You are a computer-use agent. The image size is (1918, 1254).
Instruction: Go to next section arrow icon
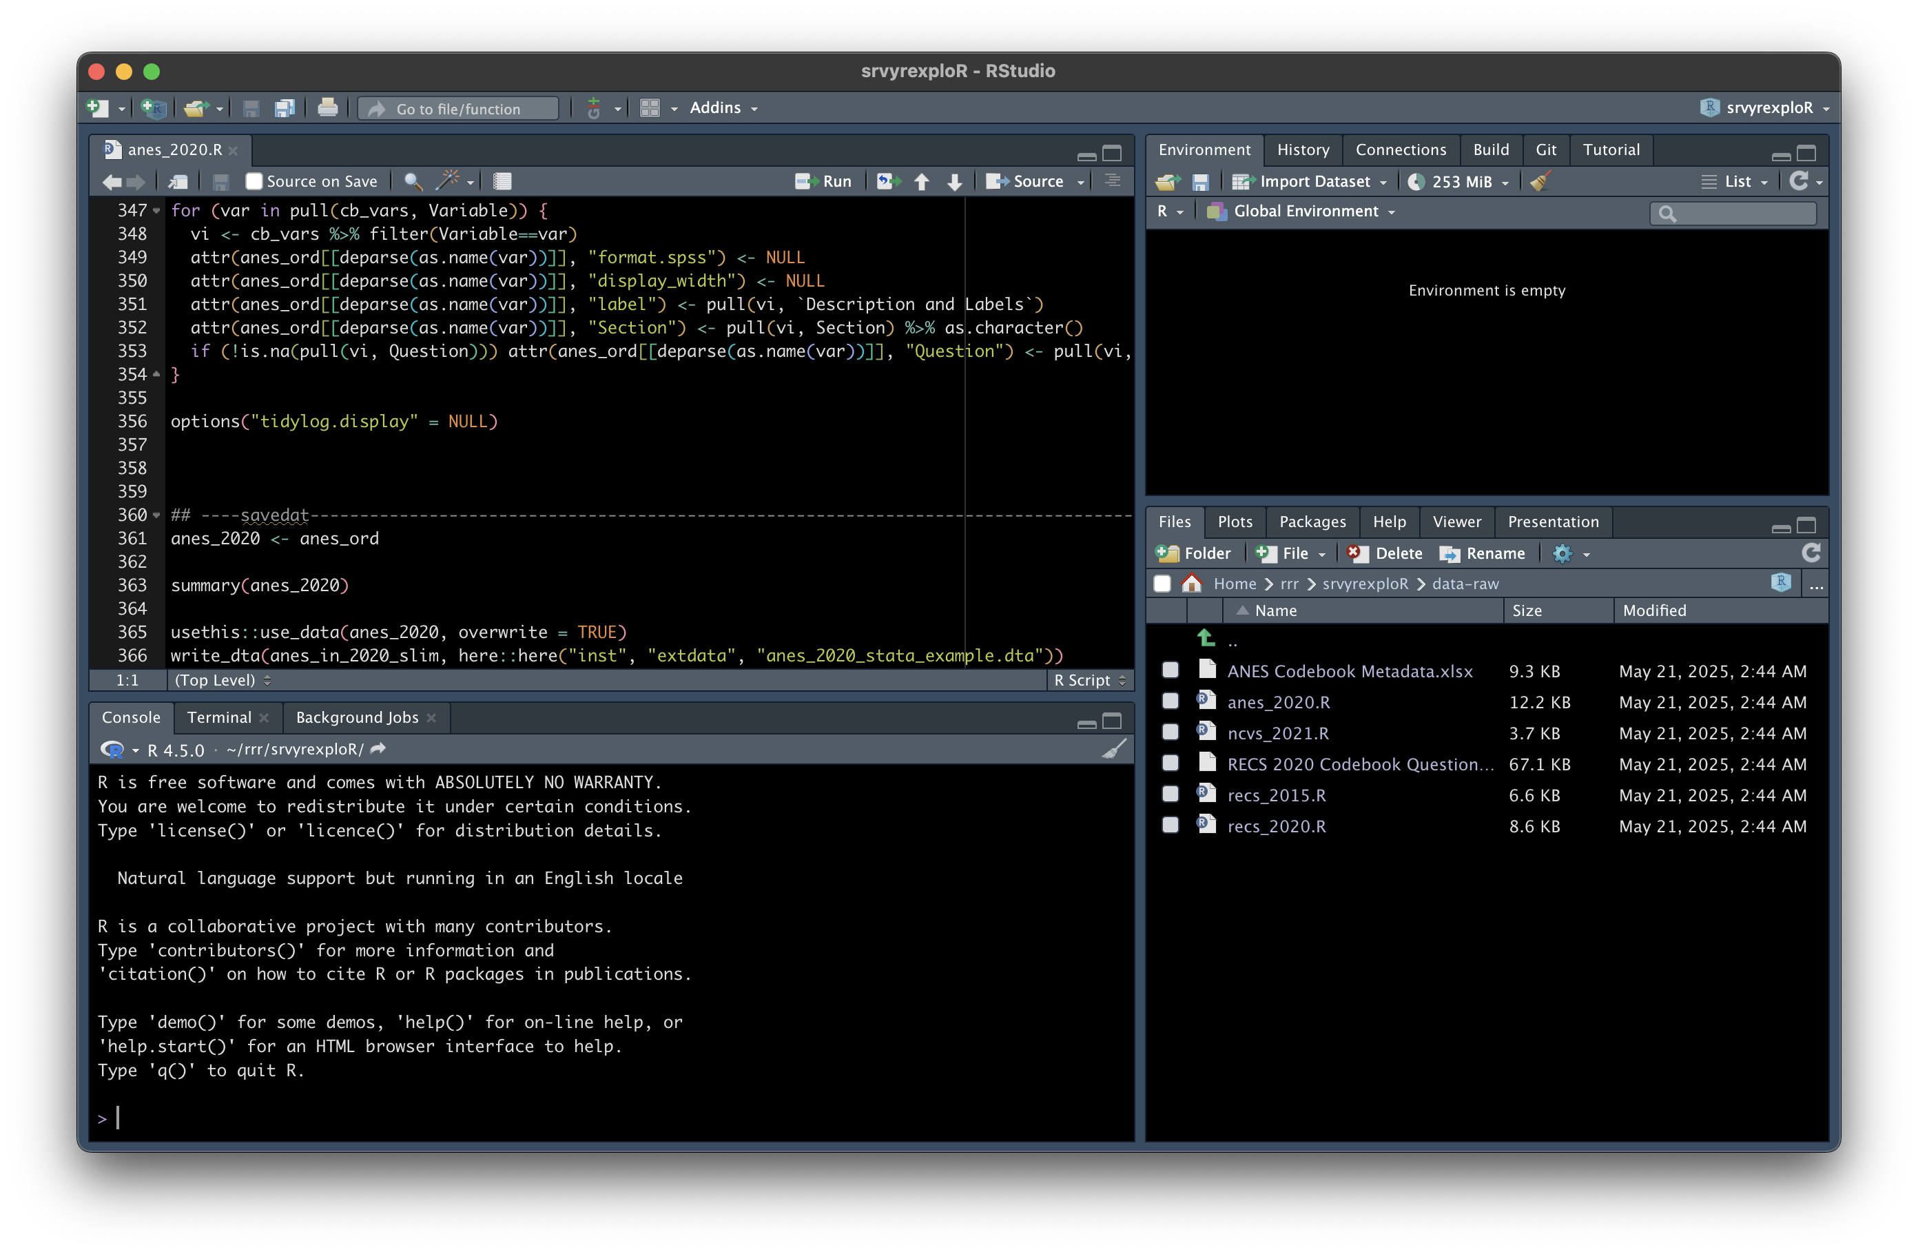point(955,181)
